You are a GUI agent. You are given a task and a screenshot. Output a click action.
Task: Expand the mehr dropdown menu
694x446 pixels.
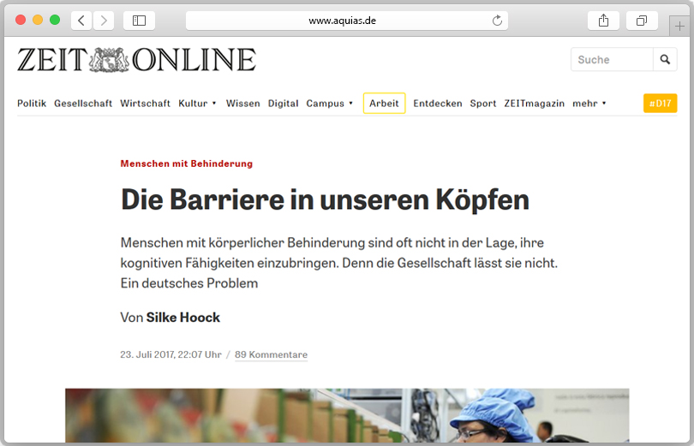[x=589, y=103]
